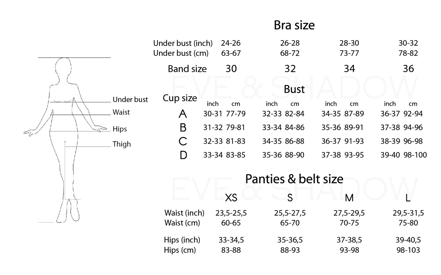Click the "Panties & belt size" heading
Image resolution: width=441 pixels, height=275 pixels.
(294, 179)
